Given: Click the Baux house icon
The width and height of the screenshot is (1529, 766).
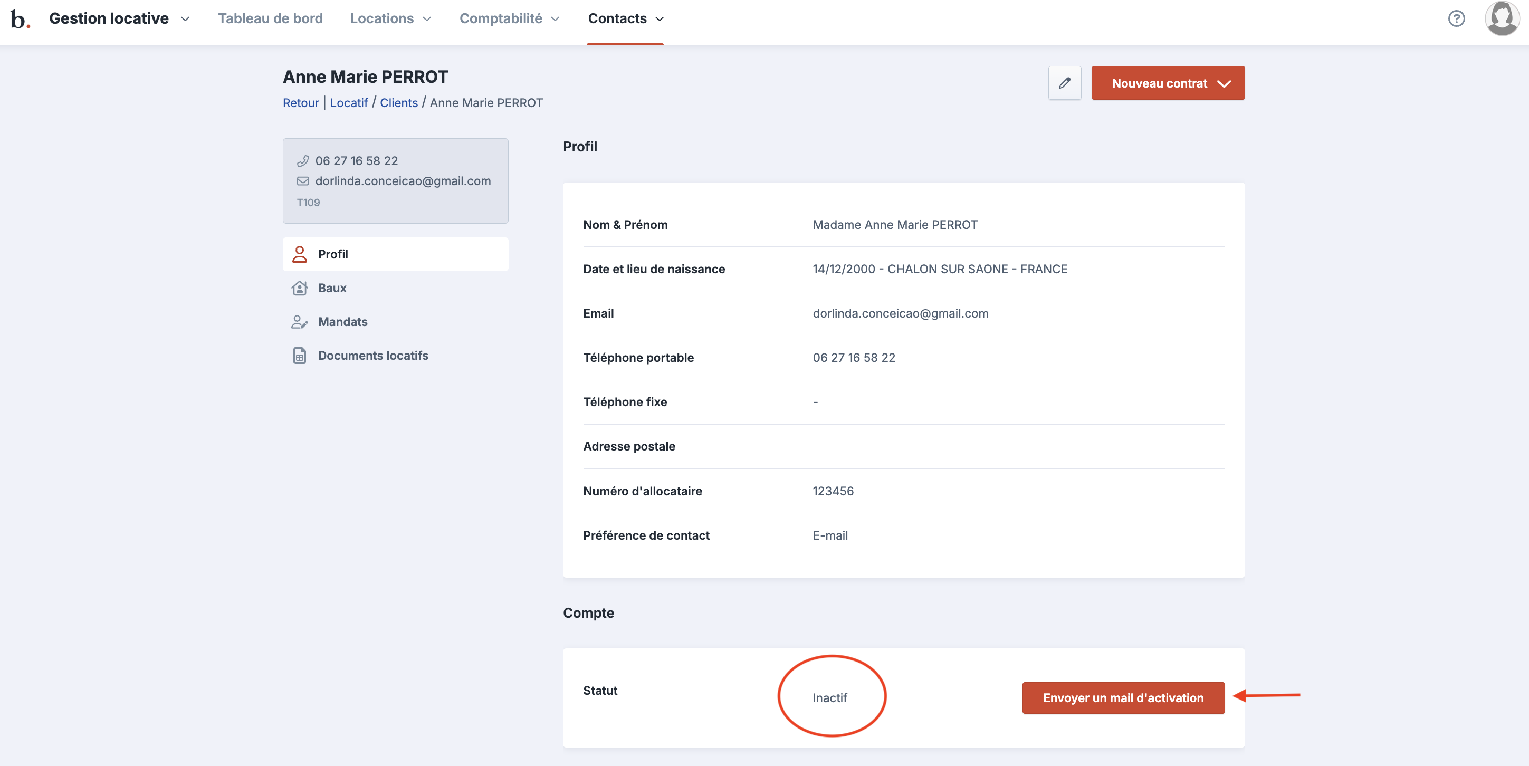Looking at the screenshot, I should pyautogui.click(x=299, y=289).
